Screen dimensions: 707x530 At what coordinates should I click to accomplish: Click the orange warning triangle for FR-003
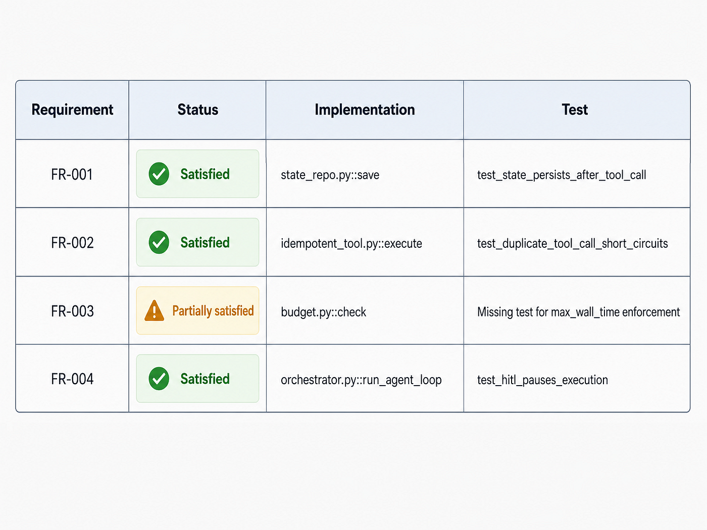coord(155,310)
